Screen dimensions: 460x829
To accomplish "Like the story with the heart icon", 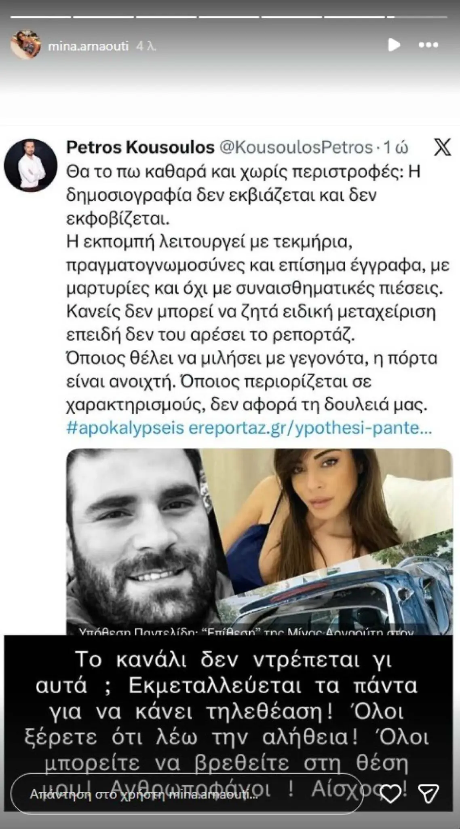I will (391, 795).
